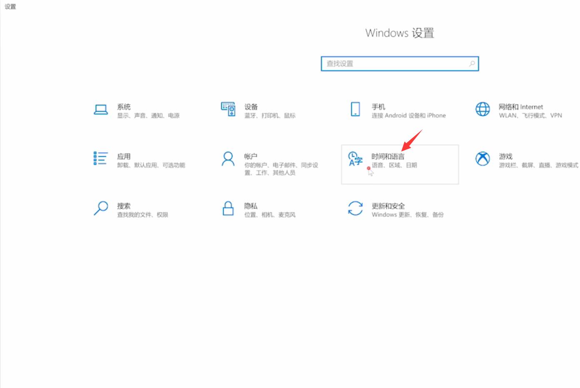This screenshot has height=388, width=580.
Task: Click WLAN、飞行模式、VPN description
Action: 530,115
